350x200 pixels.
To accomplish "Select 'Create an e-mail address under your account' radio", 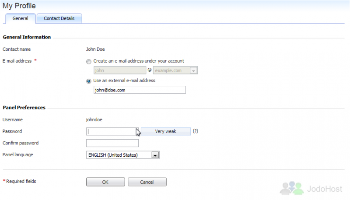I will [89, 62].
